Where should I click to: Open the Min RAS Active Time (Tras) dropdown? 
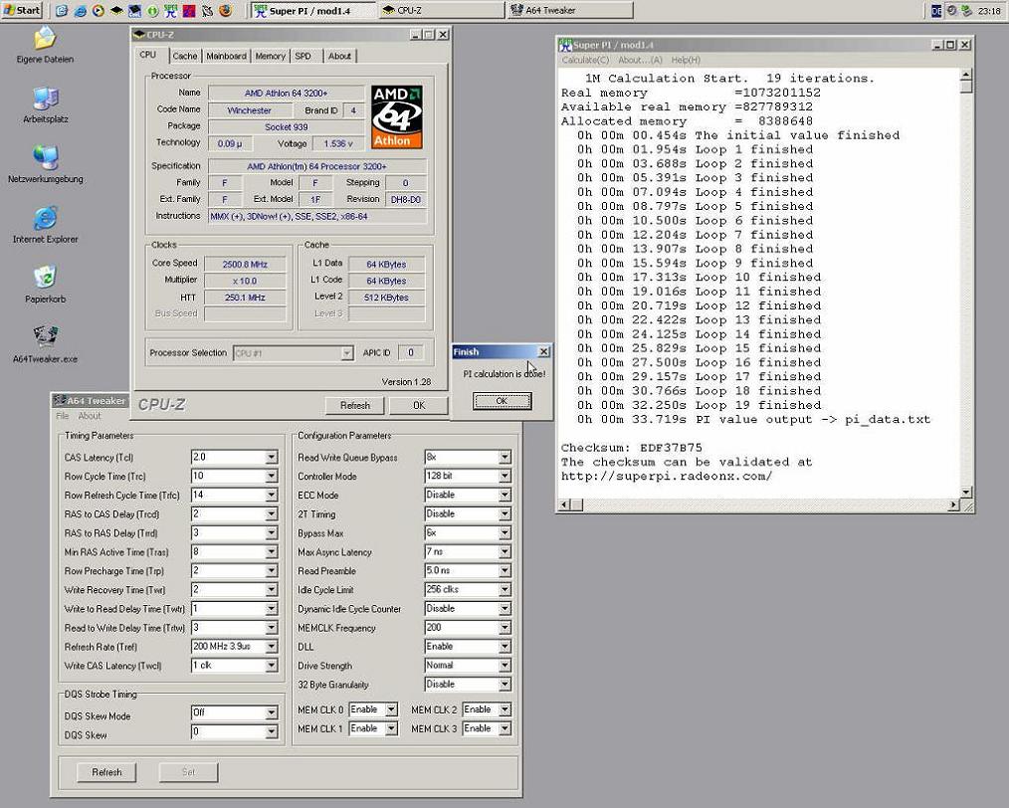(272, 552)
